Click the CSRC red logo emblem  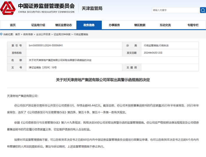tap(8, 8)
